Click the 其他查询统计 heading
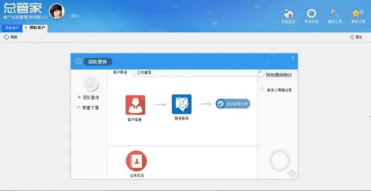The image size is (371, 191). [x=279, y=75]
